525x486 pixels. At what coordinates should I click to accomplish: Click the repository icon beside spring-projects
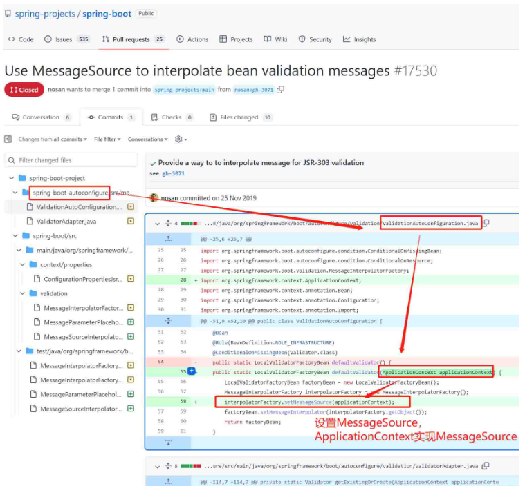click(8, 14)
